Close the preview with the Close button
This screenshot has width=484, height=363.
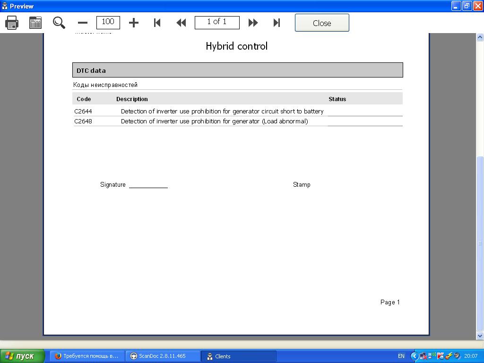pos(322,23)
